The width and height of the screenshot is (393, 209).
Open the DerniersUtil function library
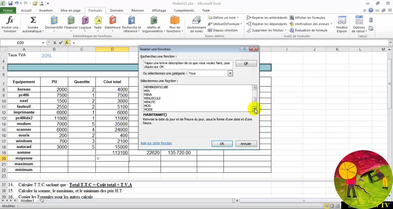[54, 25]
